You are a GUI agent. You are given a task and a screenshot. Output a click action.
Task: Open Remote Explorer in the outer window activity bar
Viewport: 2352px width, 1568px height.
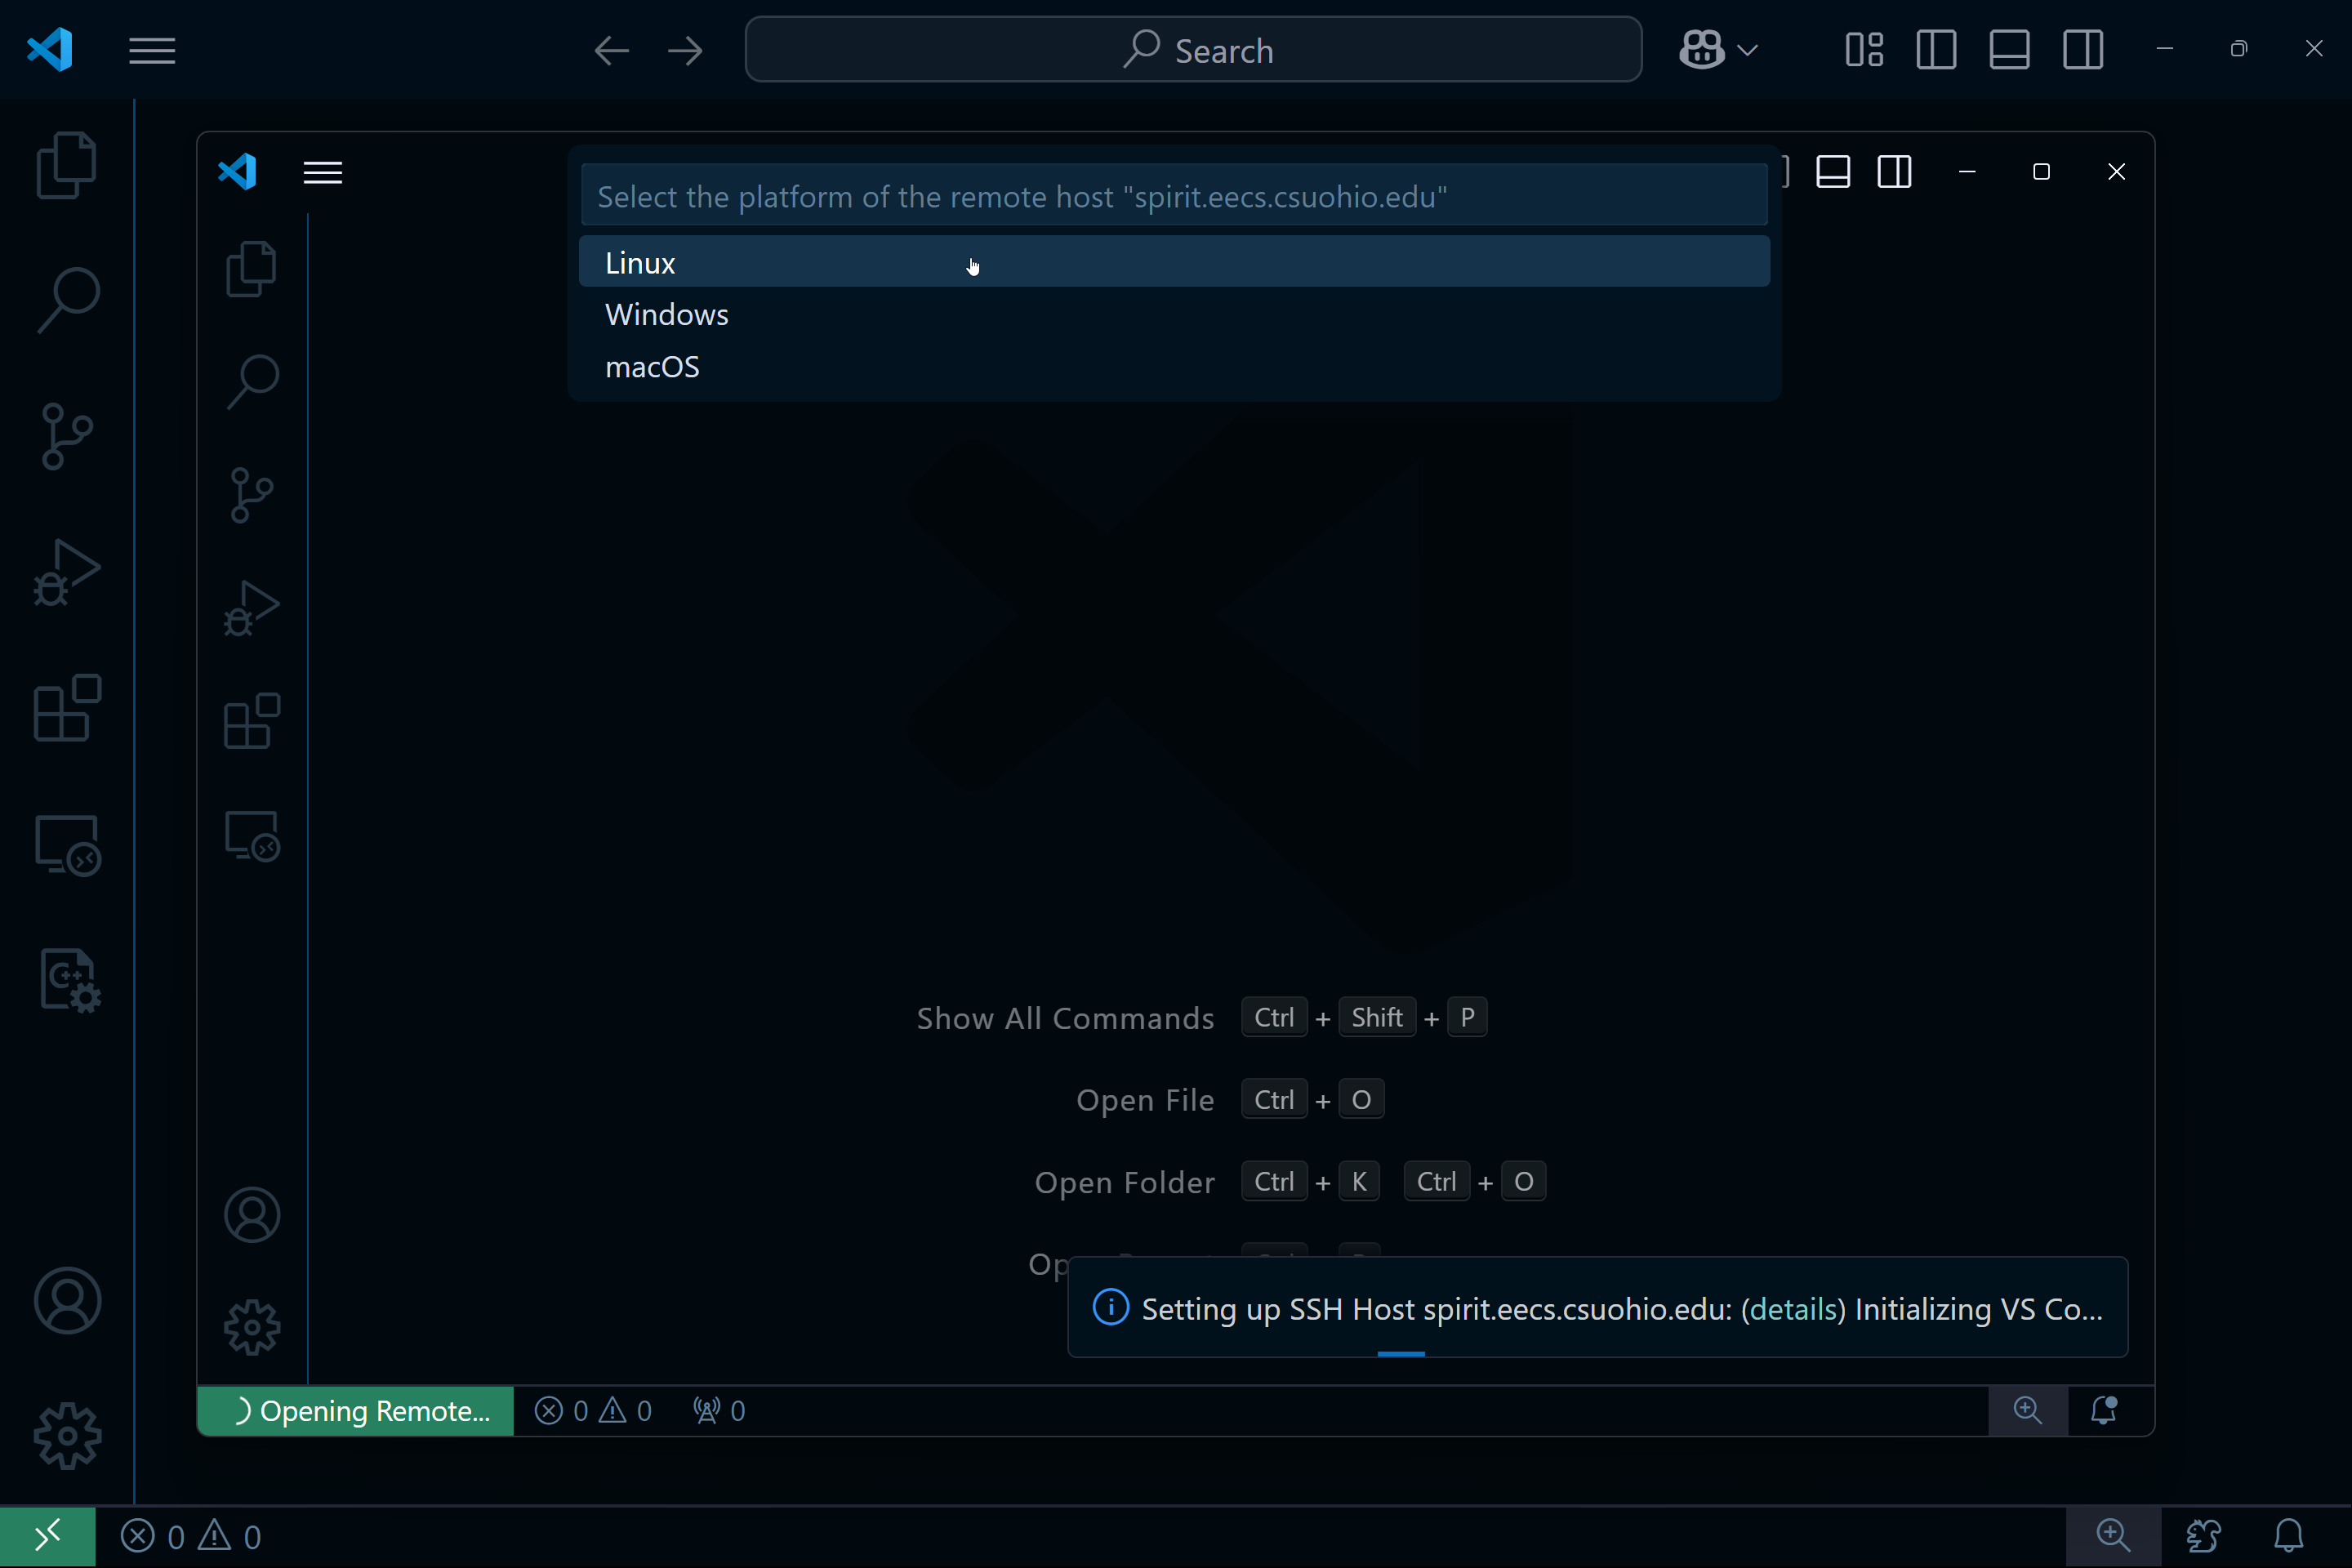66,845
